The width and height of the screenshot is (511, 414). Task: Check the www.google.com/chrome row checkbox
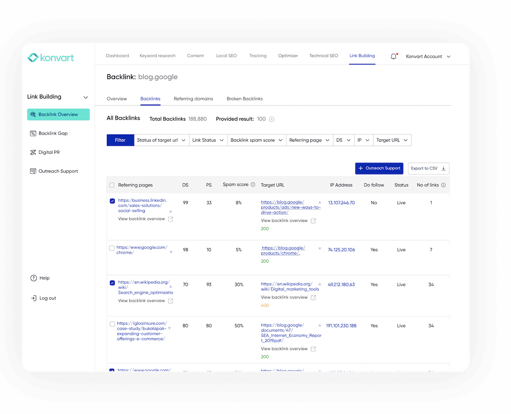112,248
